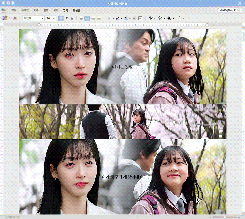245x219 pixels.
Task: Open the 편집 menu tab
Action: click(14, 10)
